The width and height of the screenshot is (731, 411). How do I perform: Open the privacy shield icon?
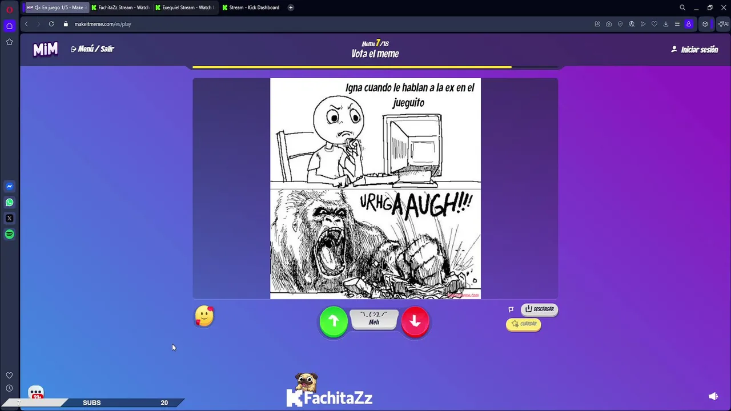click(620, 24)
